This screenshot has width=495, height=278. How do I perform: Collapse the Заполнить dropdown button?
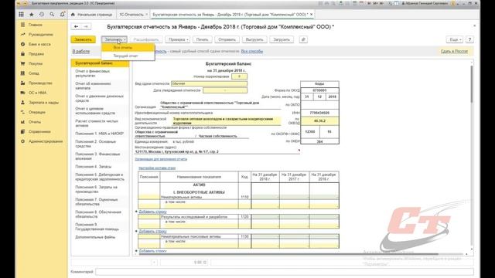(x=114, y=39)
